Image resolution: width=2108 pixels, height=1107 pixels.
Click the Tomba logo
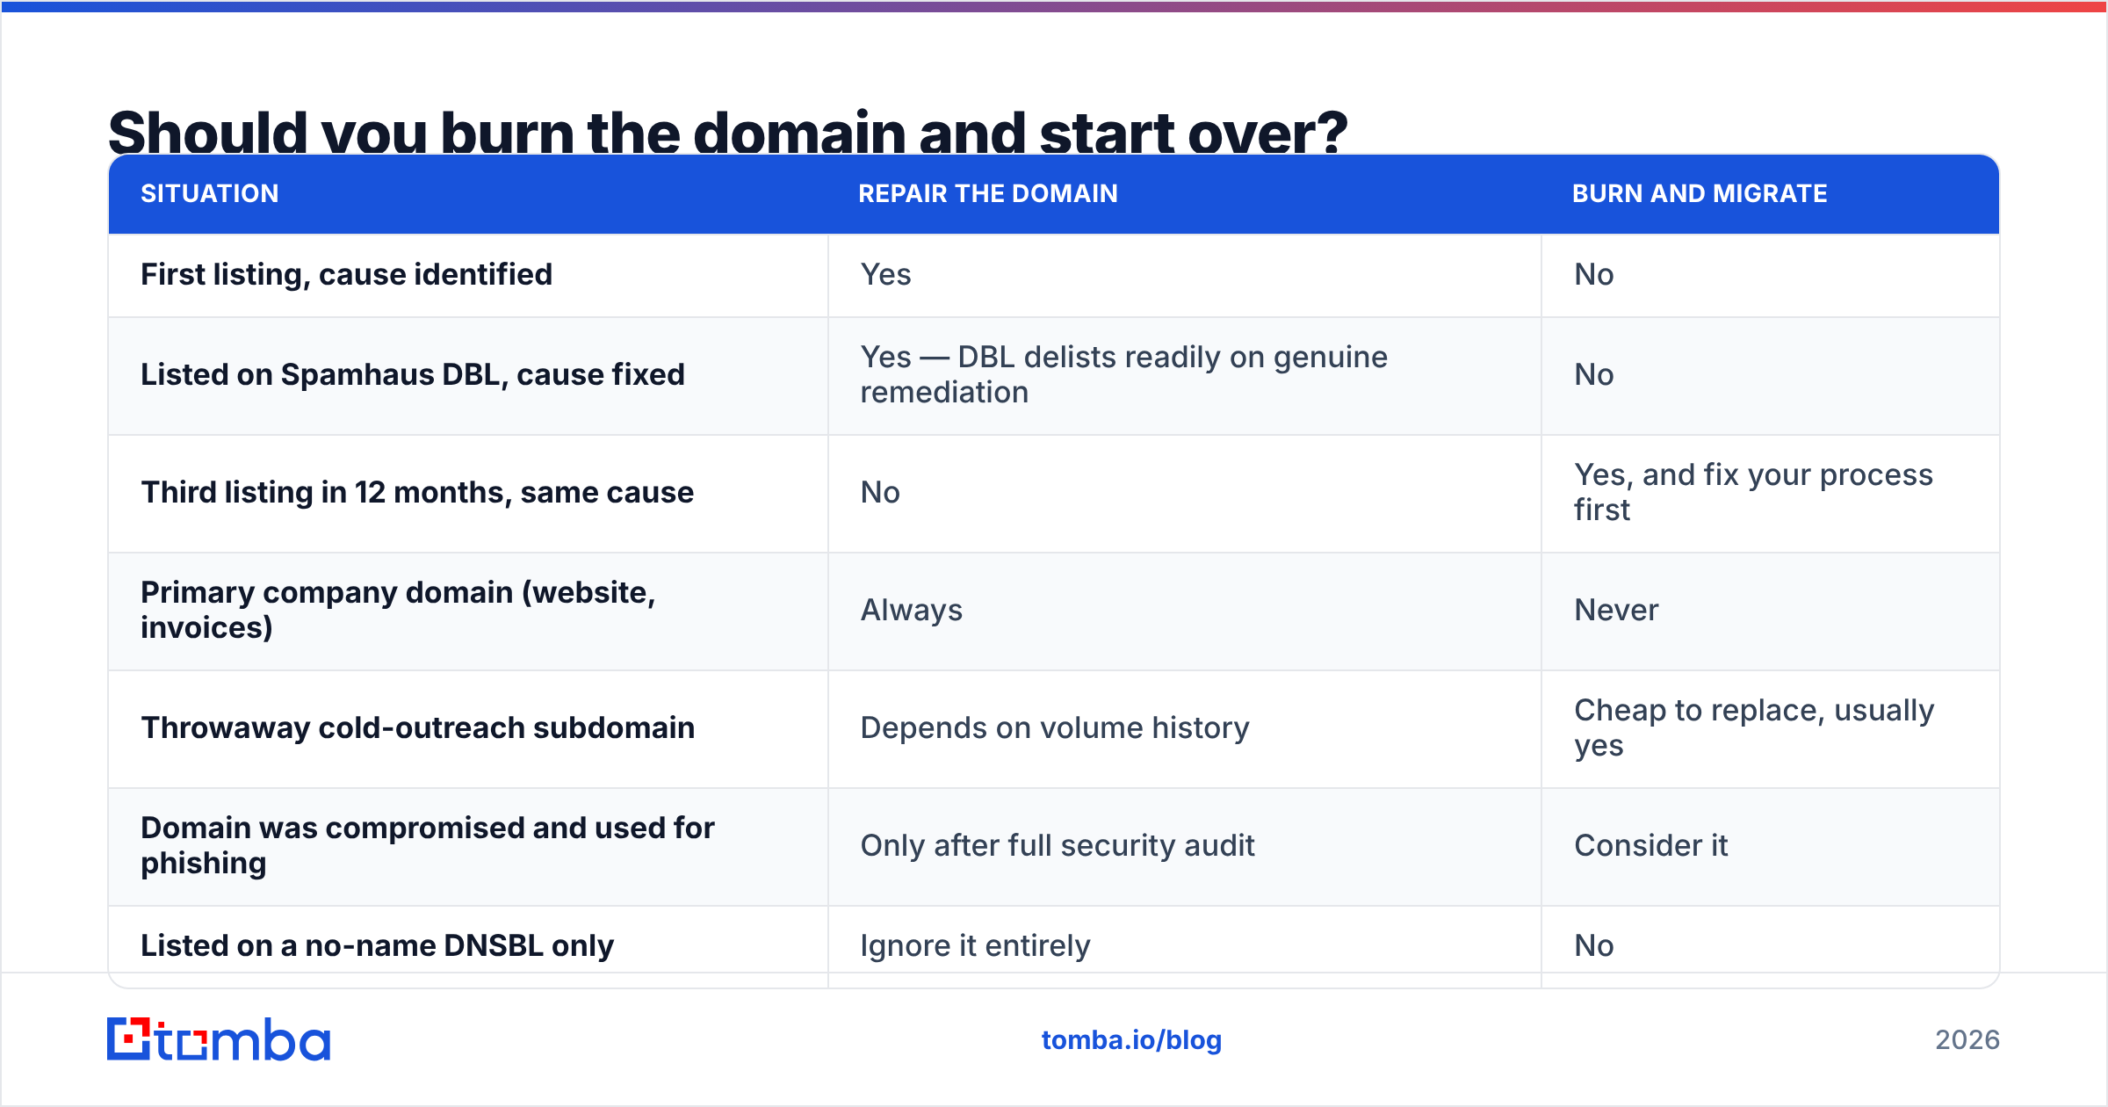219,1039
